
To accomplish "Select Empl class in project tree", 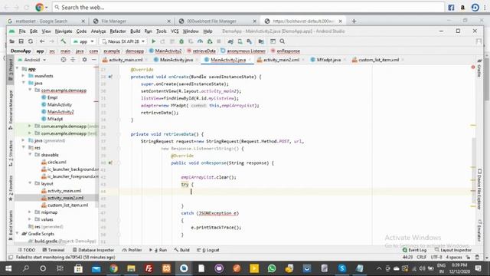I will point(52,97).
